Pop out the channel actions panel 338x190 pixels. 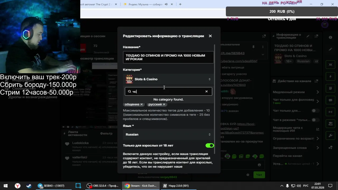(317, 81)
